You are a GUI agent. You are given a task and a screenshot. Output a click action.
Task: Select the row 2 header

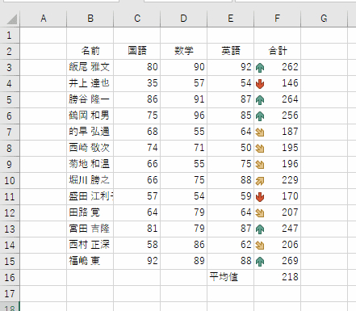pyautogui.click(x=10, y=51)
